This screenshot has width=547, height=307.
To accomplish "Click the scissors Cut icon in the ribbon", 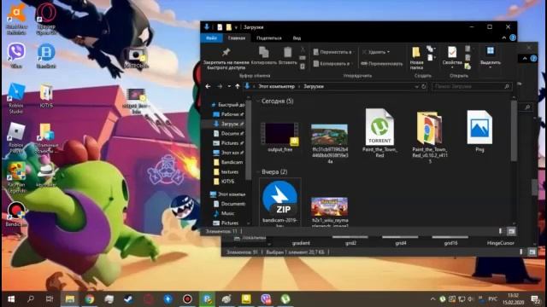I will pyautogui.click(x=303, y=50).
